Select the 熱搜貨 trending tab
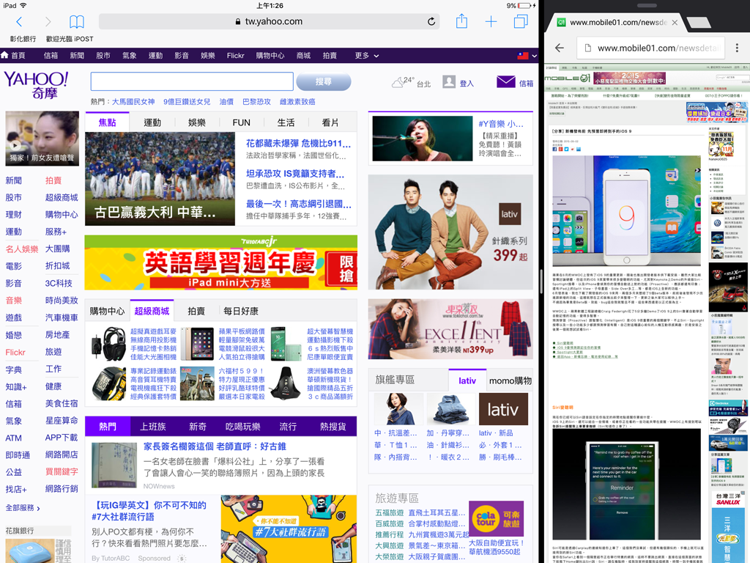 [333, 426]
